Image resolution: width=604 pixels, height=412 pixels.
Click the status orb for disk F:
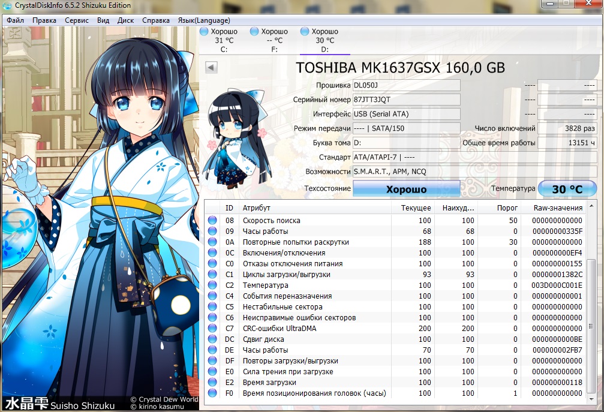pos(254,31)
